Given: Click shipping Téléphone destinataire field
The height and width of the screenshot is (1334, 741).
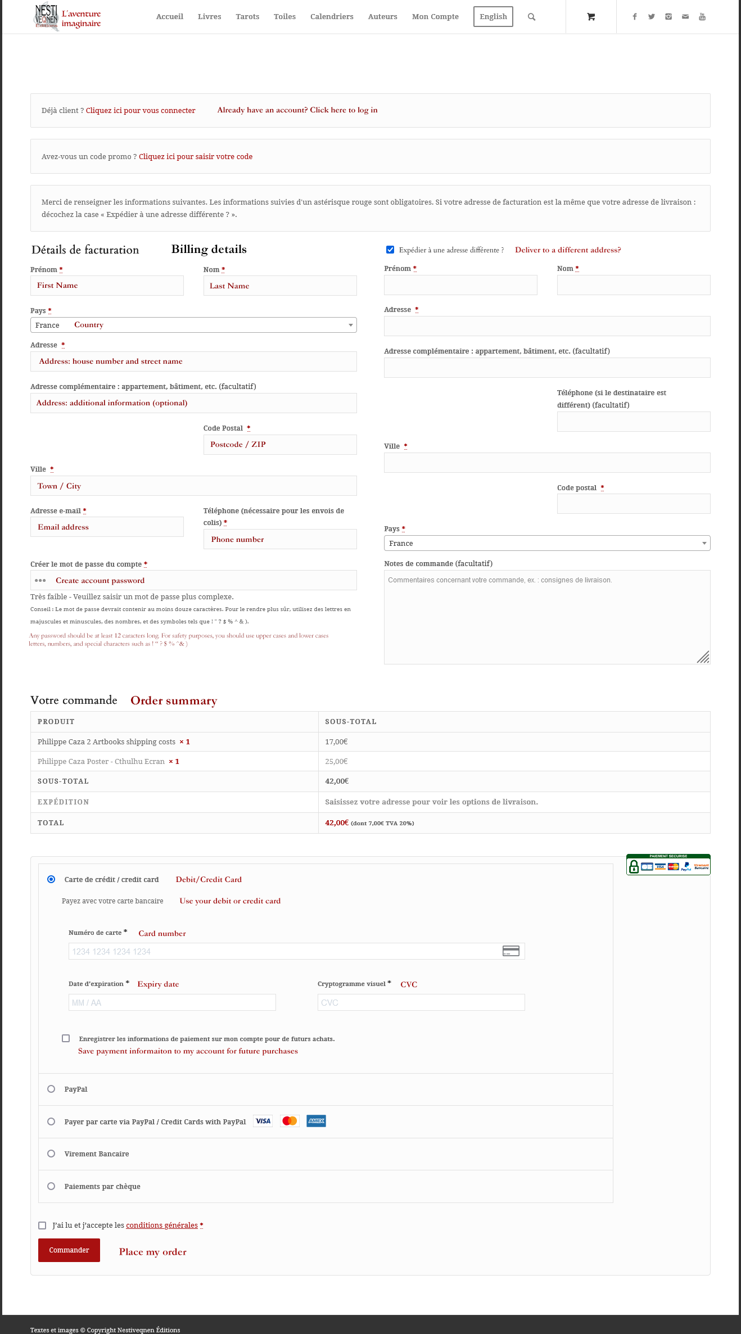Looking at the screenshot, I should [x=634, y=422].
